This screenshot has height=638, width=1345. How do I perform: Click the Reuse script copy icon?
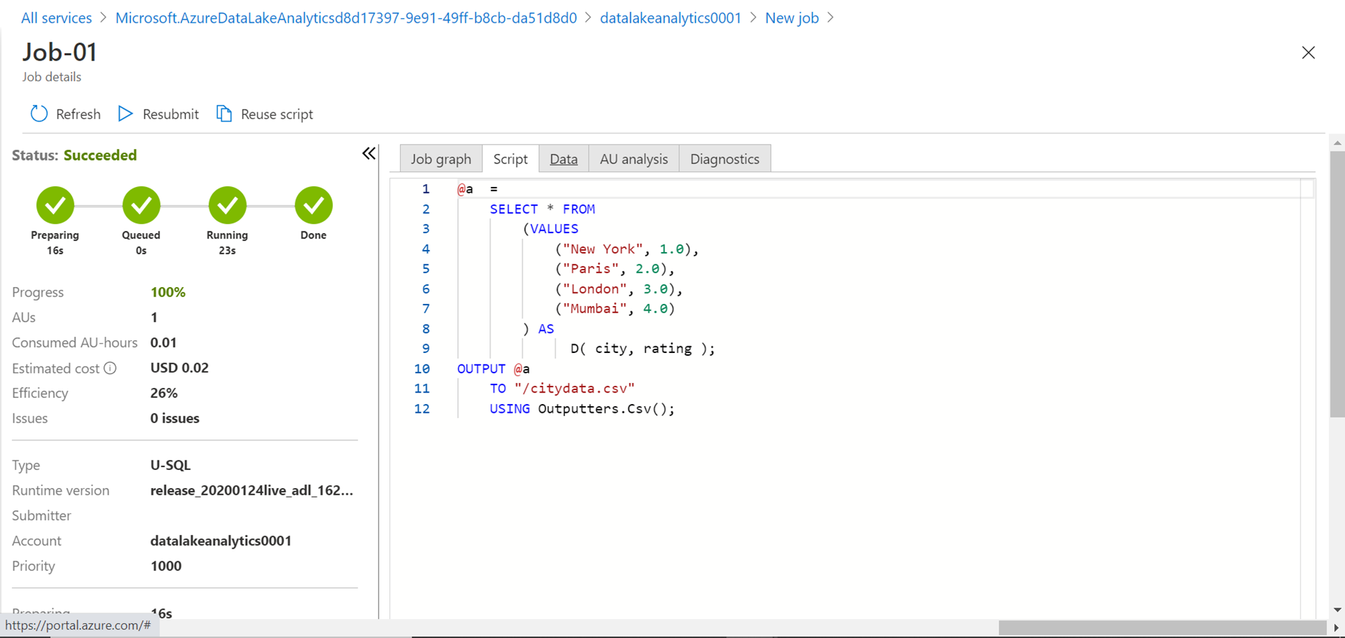click(x=224, y=114)
